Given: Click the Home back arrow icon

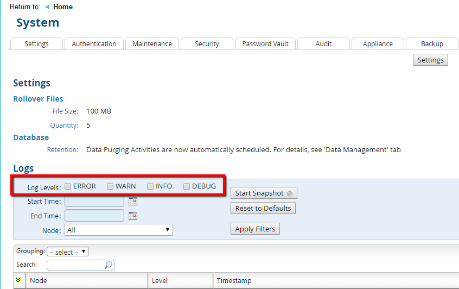Looking at the screenshot, I should [47, 7].
